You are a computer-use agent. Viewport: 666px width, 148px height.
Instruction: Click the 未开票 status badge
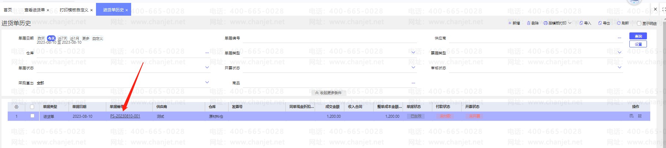[x=474, y=116]
